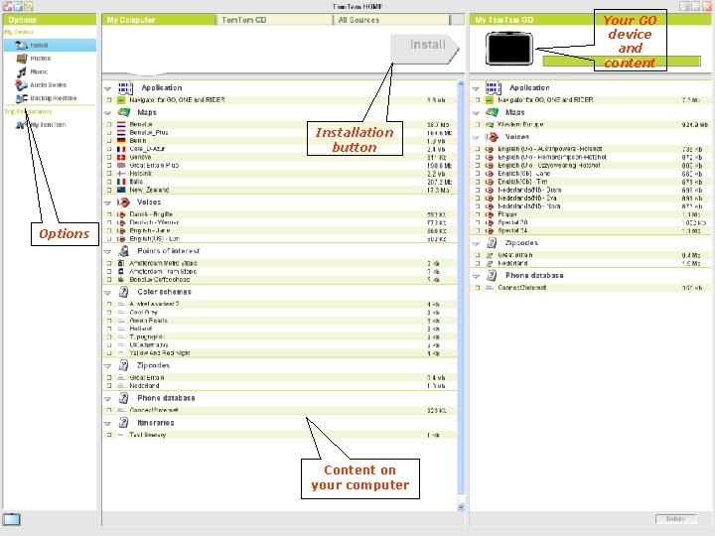The height and width of the screenshot is (536, 715).
Task: Click scrollbar up arrow in My Computer list
Action: click(x=461, y=84)
